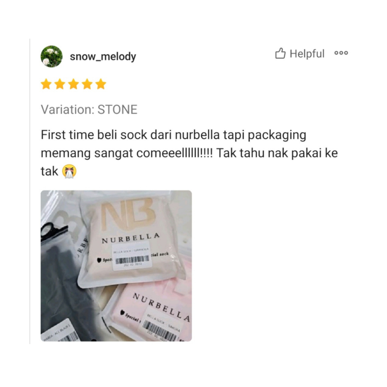This screenshot has height=387, width=387.
Task: Click the snow_melody username
Action: pyautogui.click(x=103, y=57)
